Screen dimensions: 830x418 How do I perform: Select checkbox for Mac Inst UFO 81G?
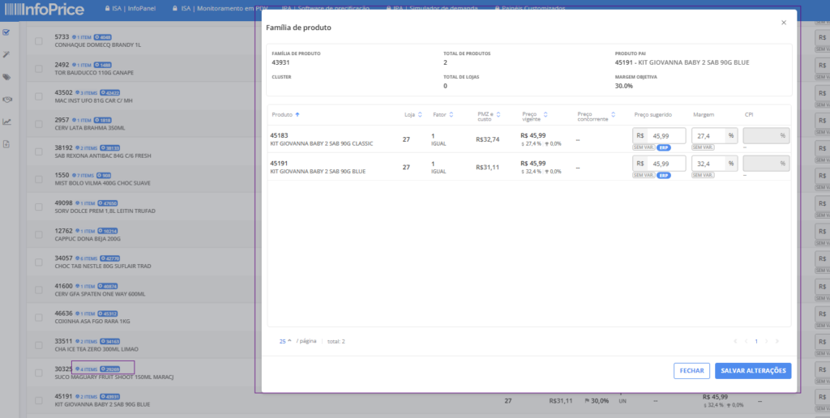[x=39, y=96]
